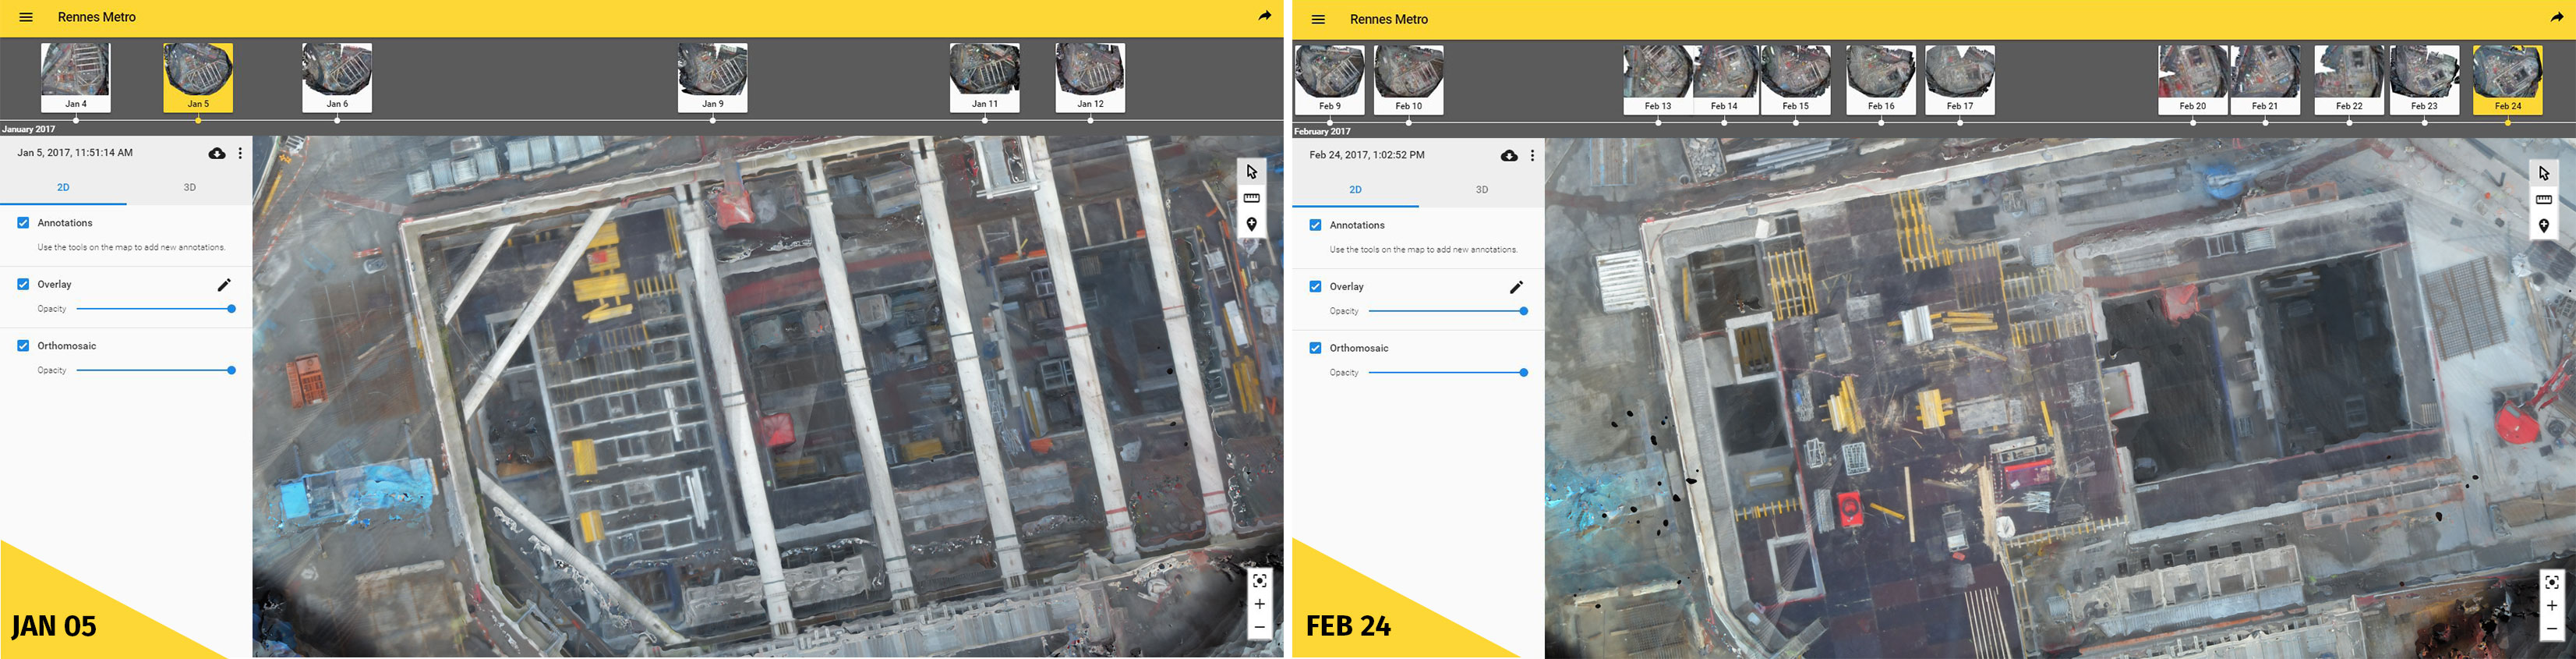Adjust Overlay opacity slider in right panel

coord(1448,311)
